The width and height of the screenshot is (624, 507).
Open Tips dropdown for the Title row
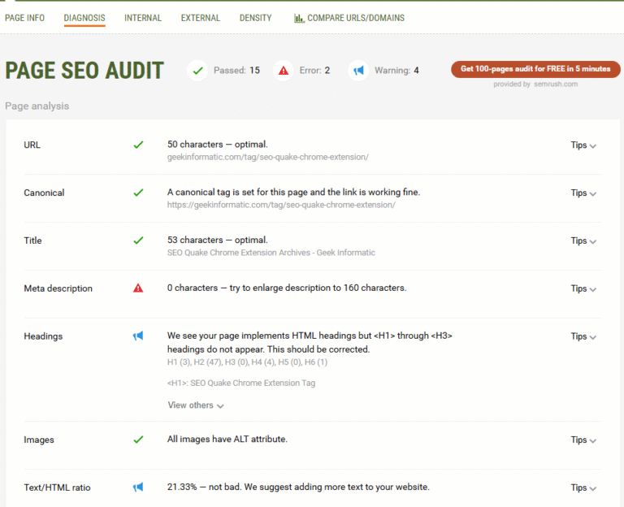[x=583, y=240]
